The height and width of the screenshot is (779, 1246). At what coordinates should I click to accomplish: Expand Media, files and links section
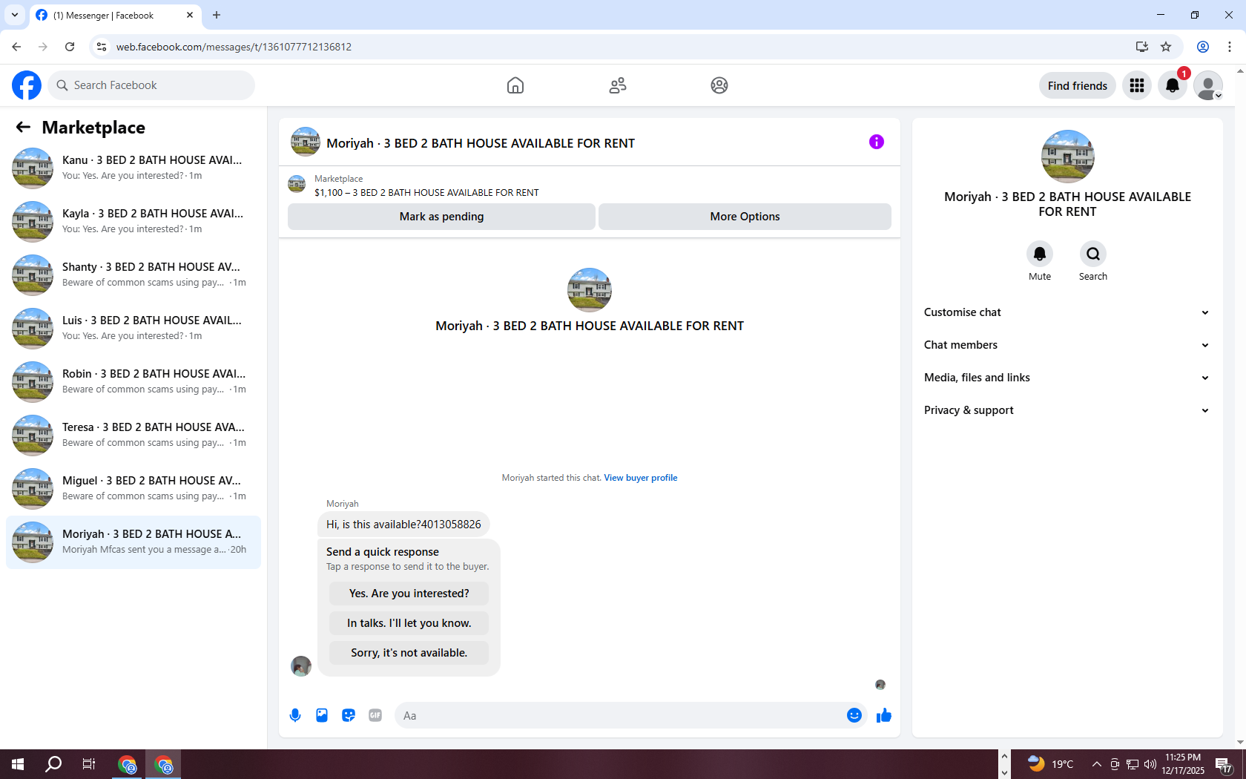pyautogui.click(x=1067, y=378)
